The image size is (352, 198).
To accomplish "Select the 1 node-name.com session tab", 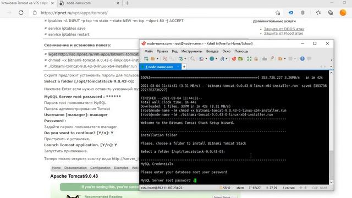I will (x=160, y=67).
